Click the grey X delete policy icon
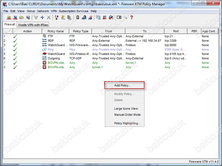Screen dimensions: 222x166 coord(49,17)
